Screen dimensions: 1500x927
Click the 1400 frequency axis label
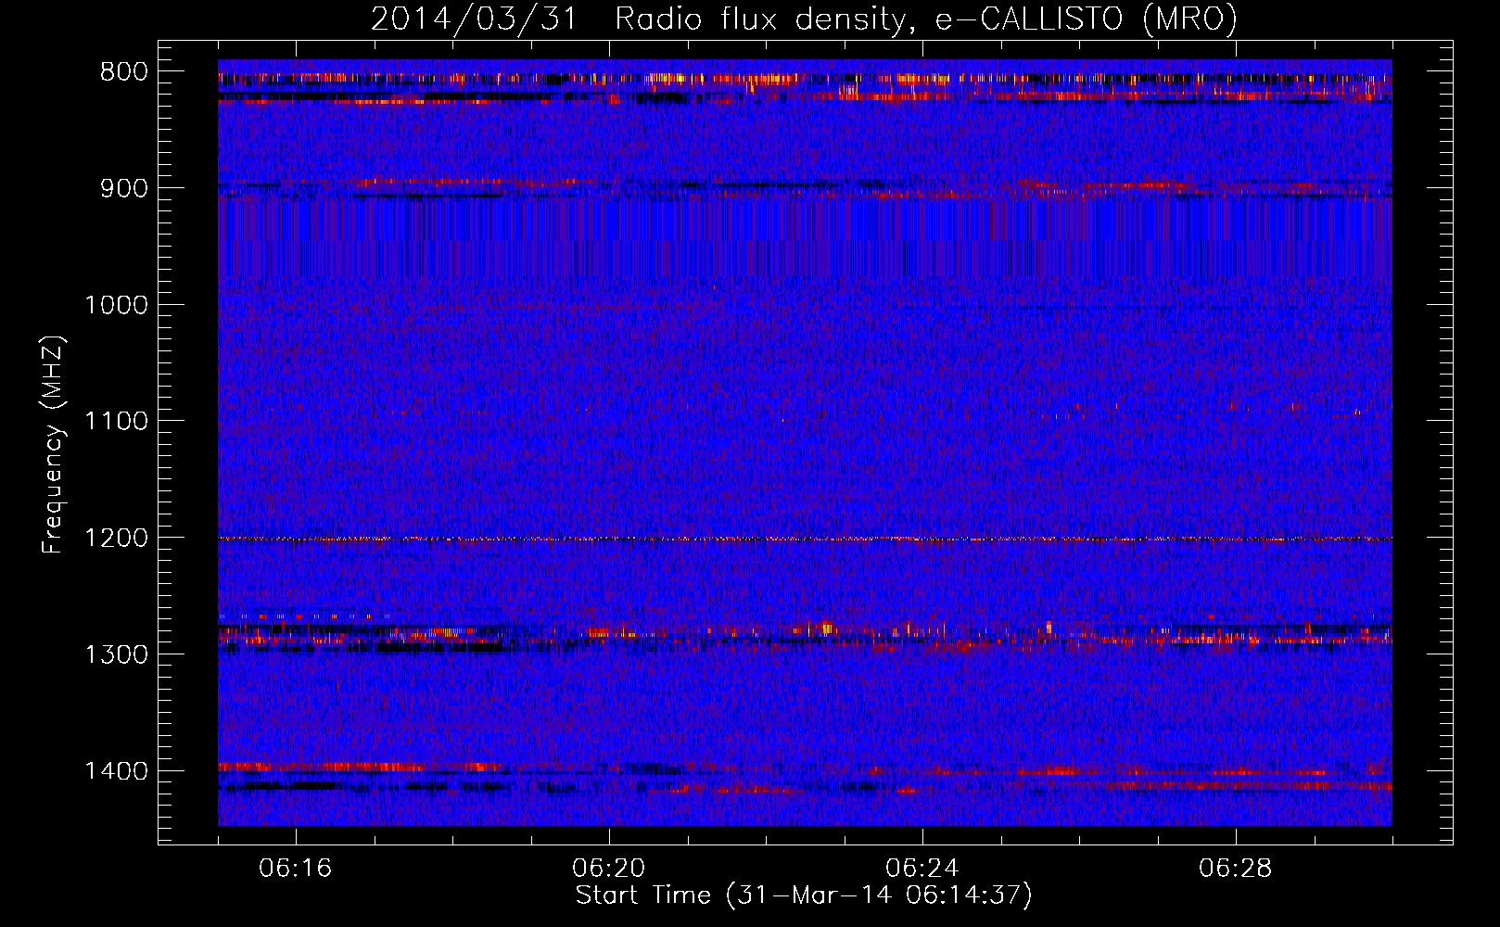(x=116, y=771)
